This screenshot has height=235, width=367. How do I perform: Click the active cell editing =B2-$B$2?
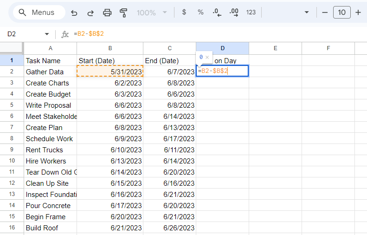[x=222, y=71]
